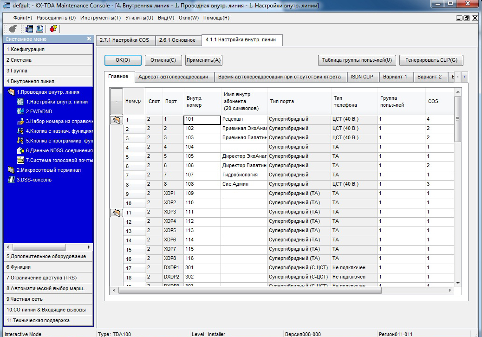Open Таблица группы польз-лей(U)
Image resolution: width=482 pixels, height=337 pixels.
(357, 60)
